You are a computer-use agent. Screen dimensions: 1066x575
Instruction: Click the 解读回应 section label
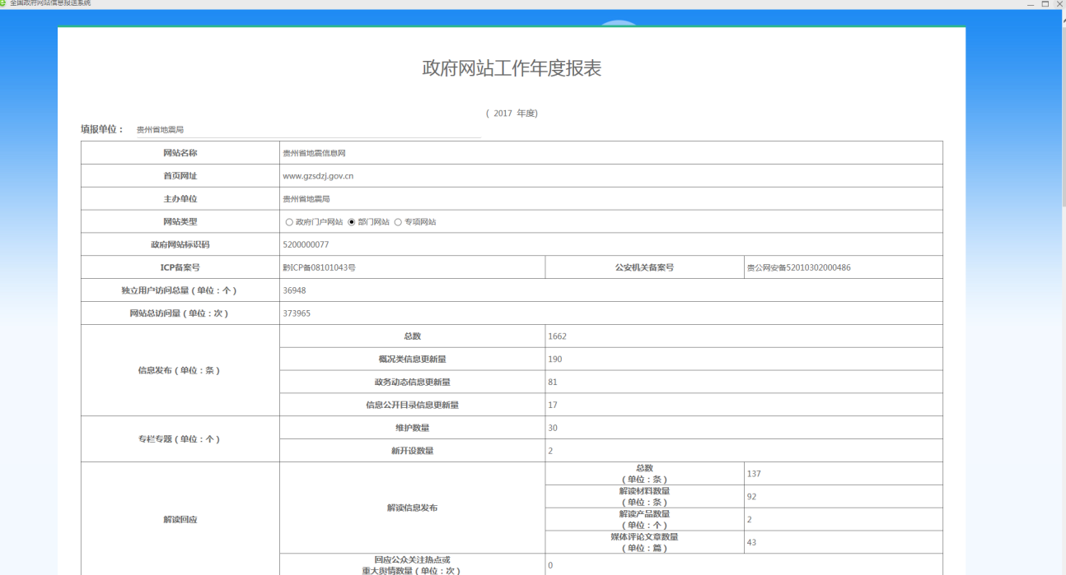click(180, 520)
